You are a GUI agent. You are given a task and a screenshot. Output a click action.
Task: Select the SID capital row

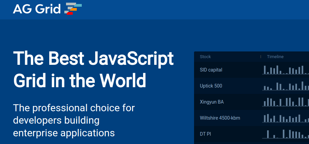251,70
